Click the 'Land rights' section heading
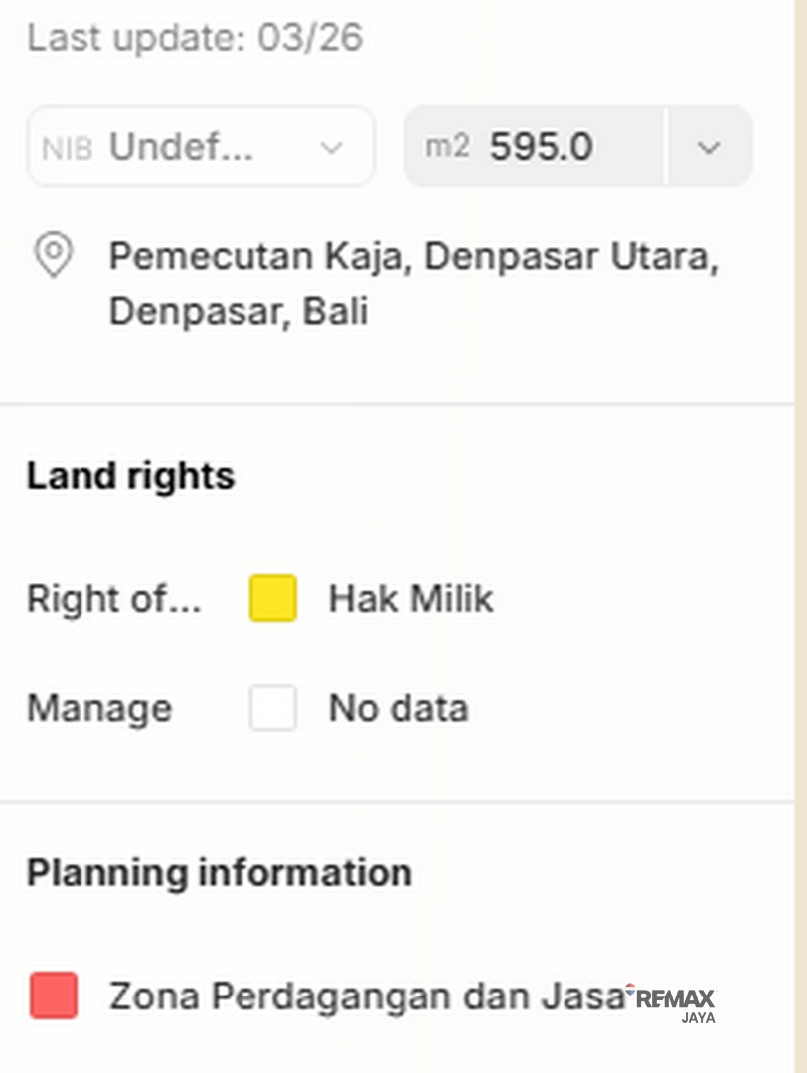Image resolution: width=807 pixels, height=1073 pixels. pyautogui.click(x=130, y=476)
